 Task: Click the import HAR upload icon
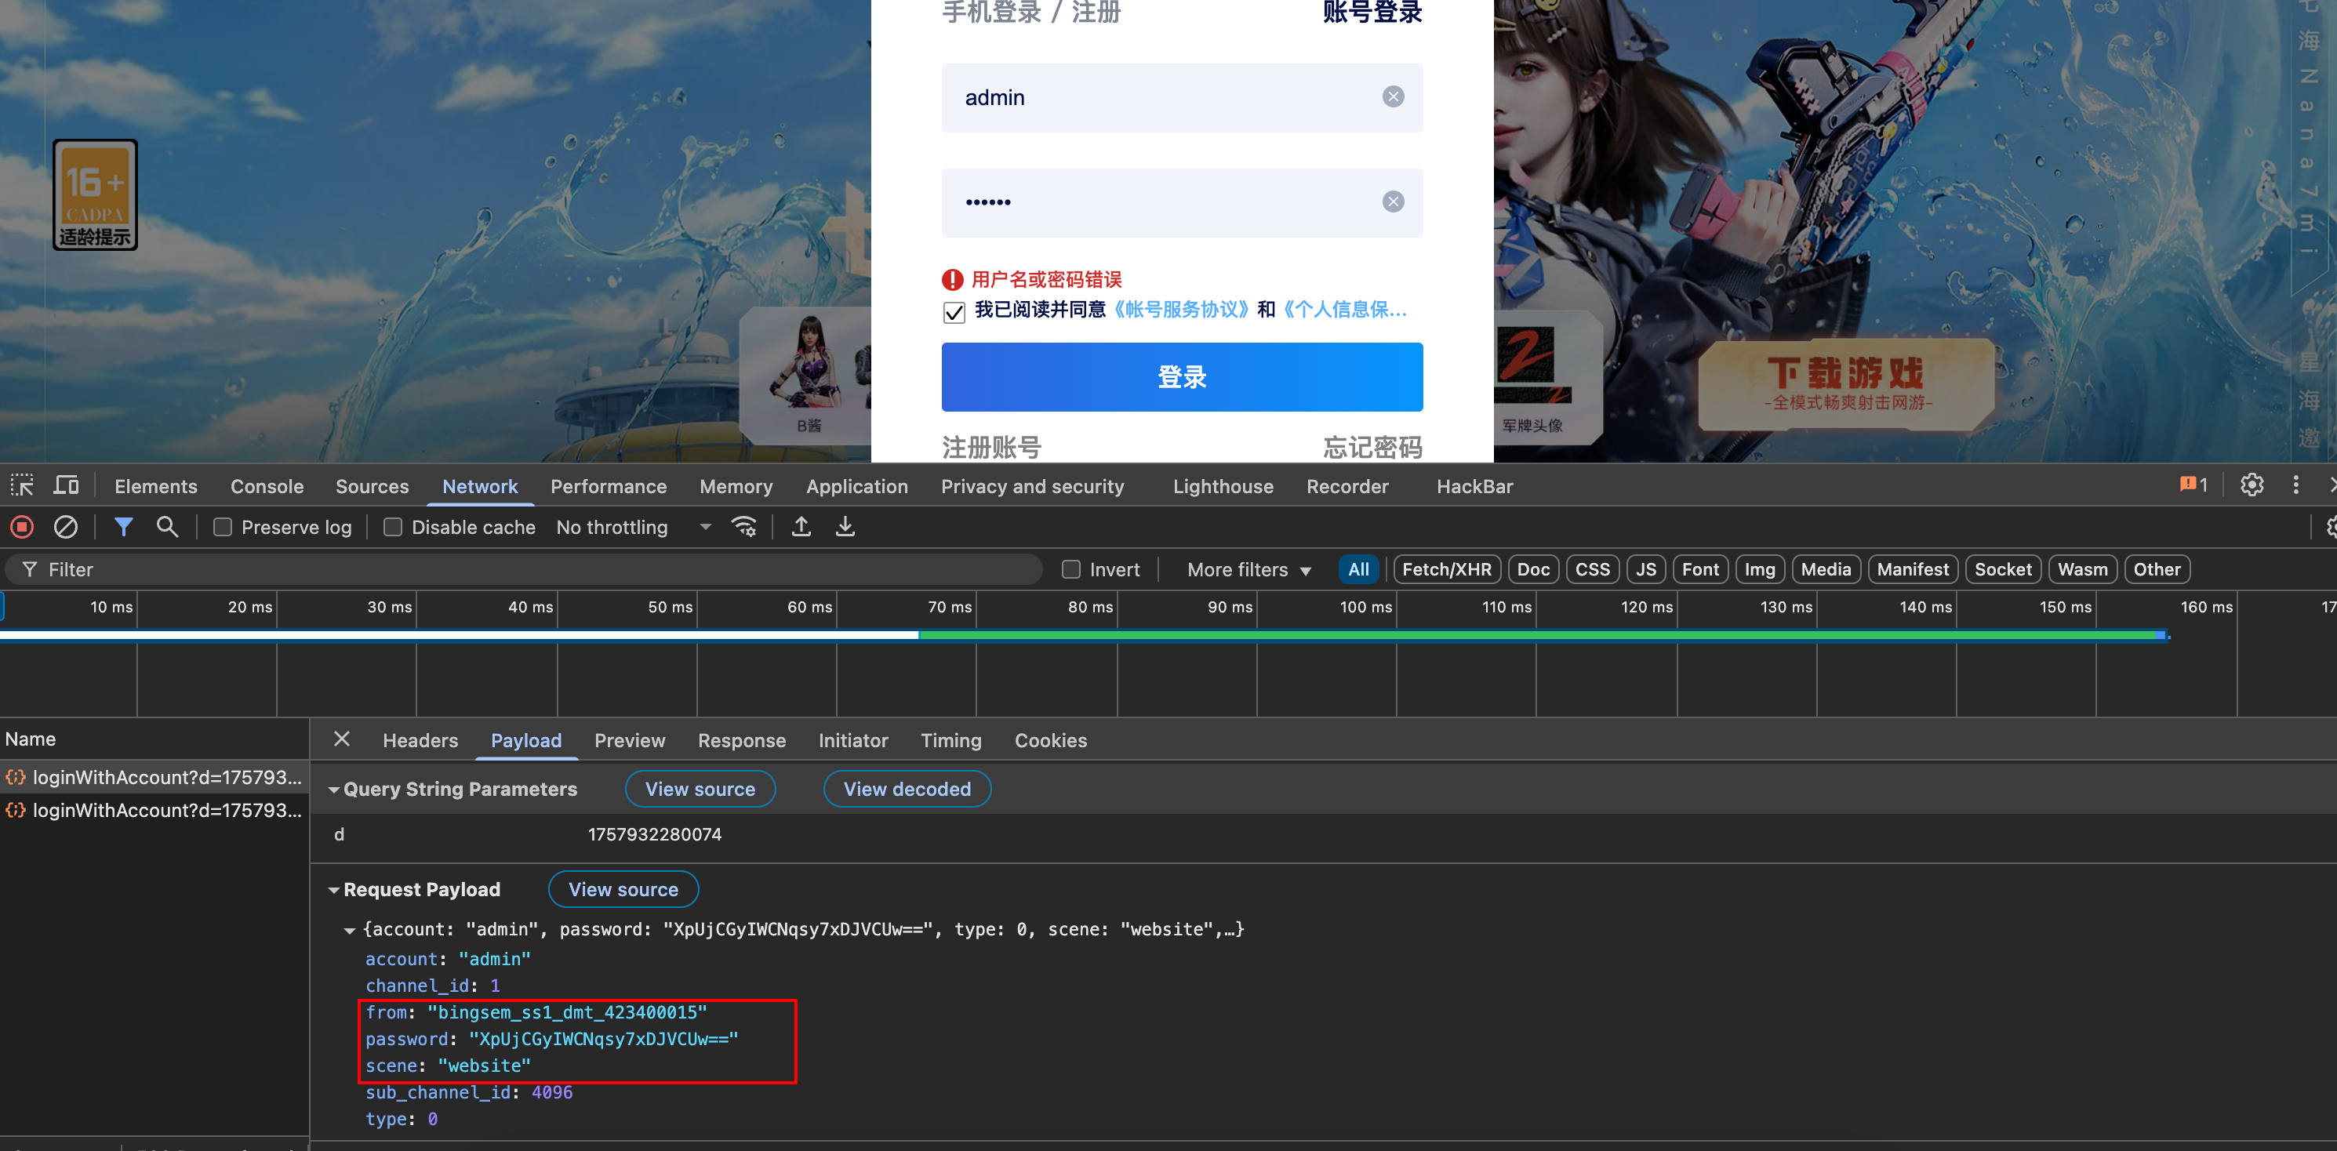click(x=801, y=527)
